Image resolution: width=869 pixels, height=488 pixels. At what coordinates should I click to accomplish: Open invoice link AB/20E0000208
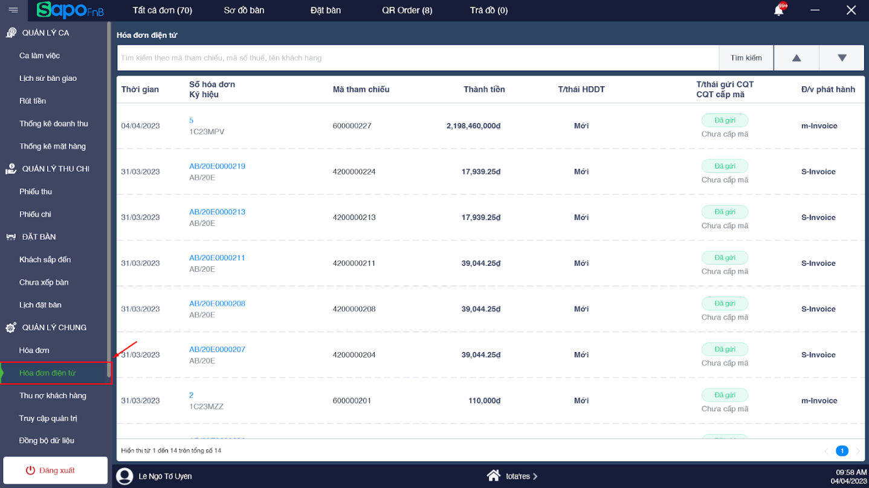point(218,304)
